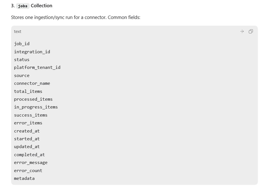
Task: Click processed_items in the list
Action: (x=33, y=99)
